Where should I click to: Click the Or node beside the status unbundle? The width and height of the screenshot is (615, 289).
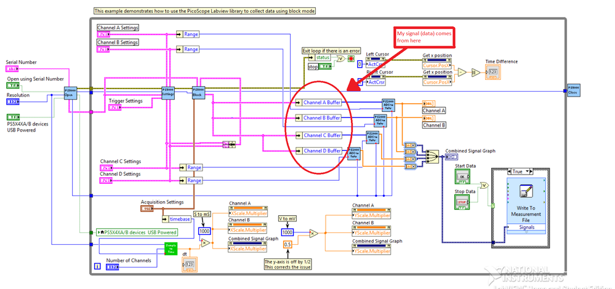tap(340, 58)
